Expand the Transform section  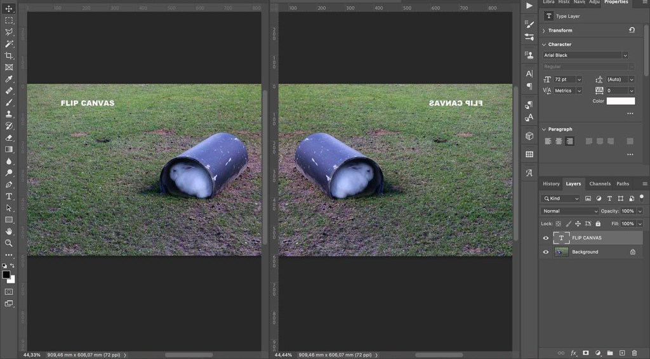coord(544,30)
